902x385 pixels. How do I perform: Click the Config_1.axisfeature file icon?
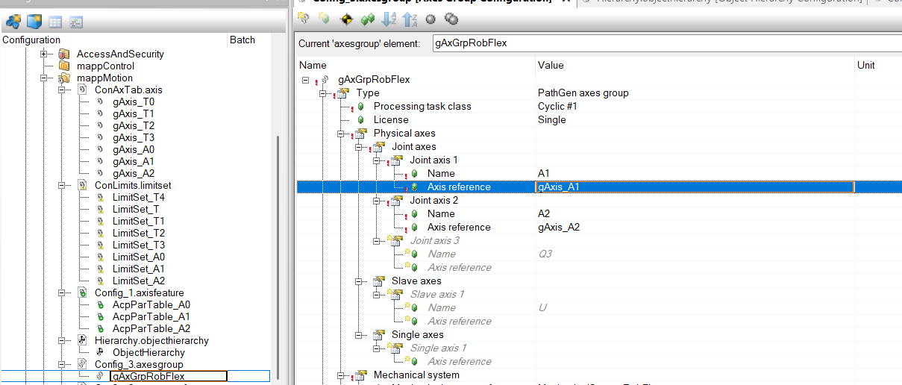tap(82, 292)
